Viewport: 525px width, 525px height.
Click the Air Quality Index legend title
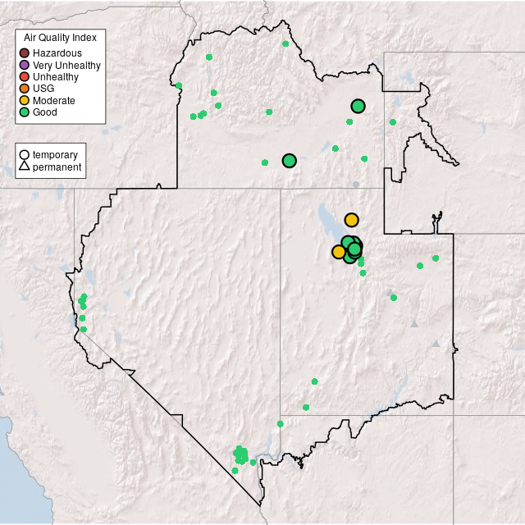click(61, 38)
